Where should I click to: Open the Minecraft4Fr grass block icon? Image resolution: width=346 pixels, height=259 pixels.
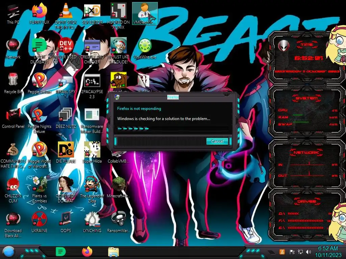click(118, 188)
